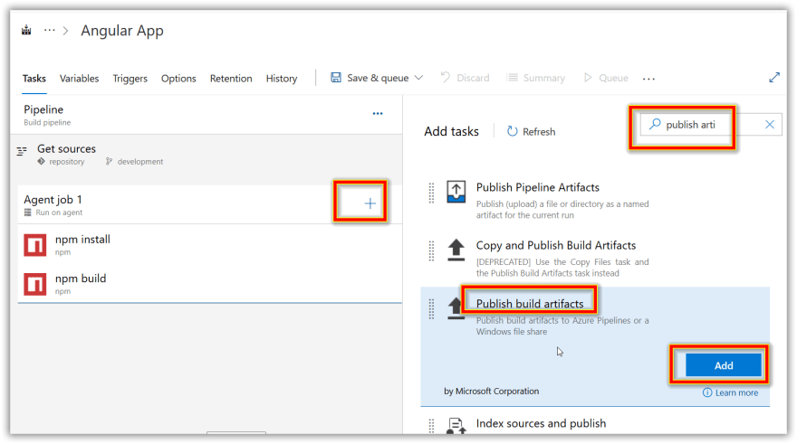The image size is (797, 444).
Task: Grab the Publish build artifacts drag handle
Action: pos(431,309)
